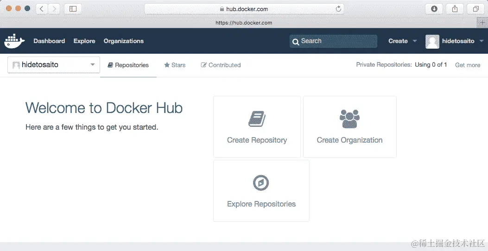Reload the page with refresh icon
The width and height of the screenshot is (488, 251).
pos(338,9)
